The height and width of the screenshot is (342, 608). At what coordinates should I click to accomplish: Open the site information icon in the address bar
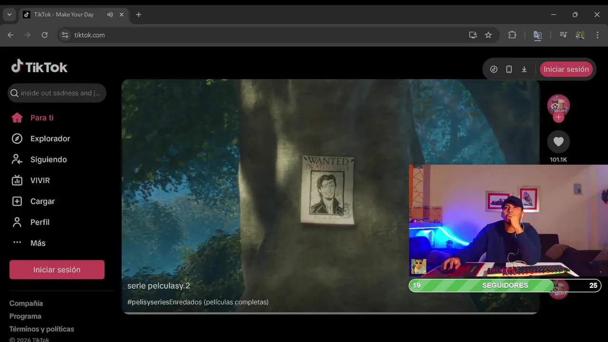pos(65,35)
